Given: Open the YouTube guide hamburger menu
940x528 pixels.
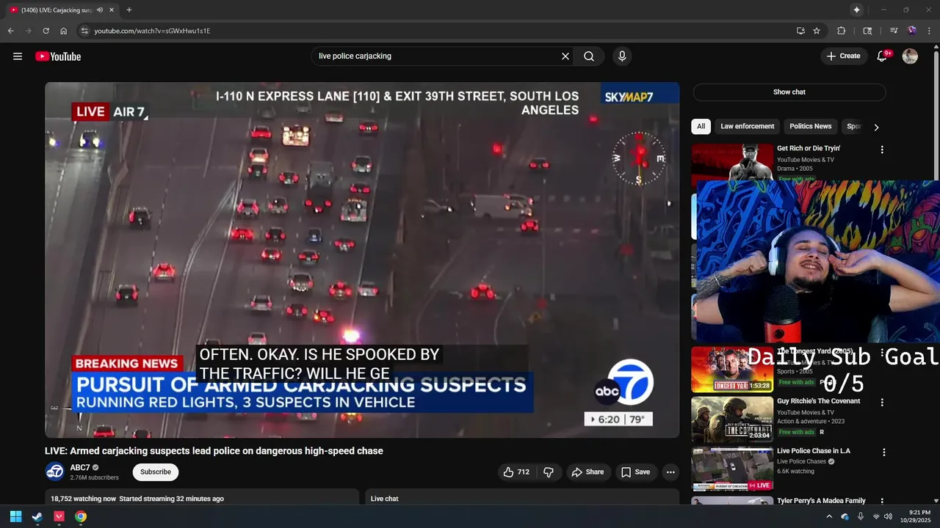Looking at the screenshot, I should click(x=18, y=56).
